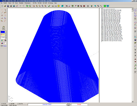137x106 pixels.
Task: Open the yellow line style dropdown
Action: (6, 35)
